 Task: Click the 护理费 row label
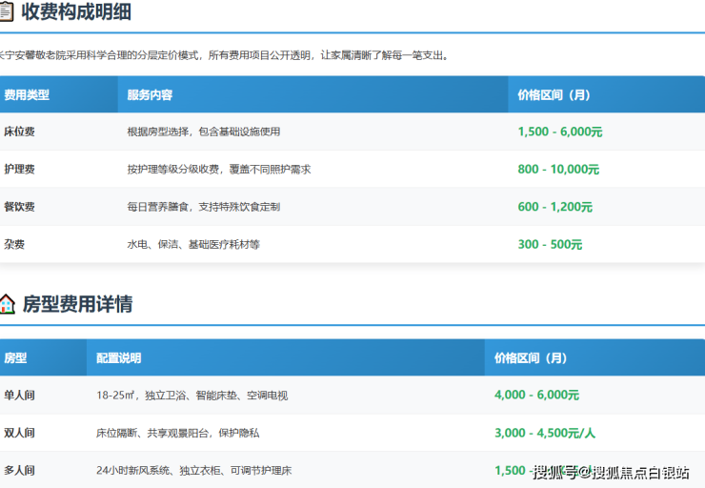coord(20,169)
